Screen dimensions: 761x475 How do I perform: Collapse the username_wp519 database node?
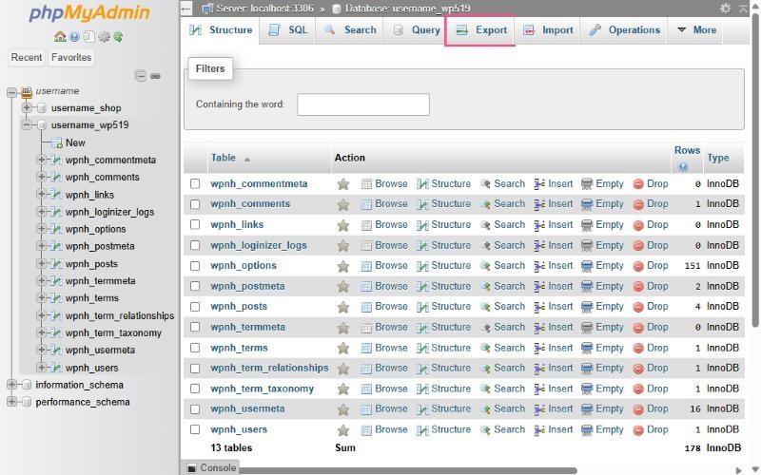pyautogui.click(x=28, y=125)
